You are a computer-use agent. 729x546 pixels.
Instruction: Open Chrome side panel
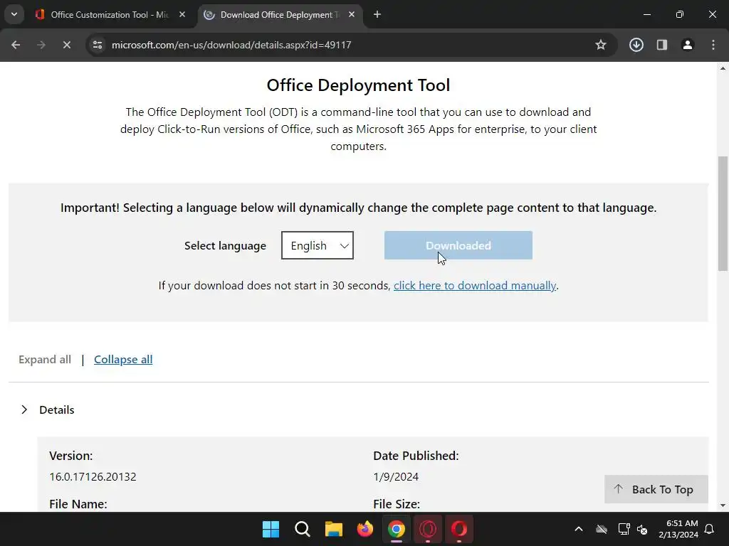(x=662, y=45)
